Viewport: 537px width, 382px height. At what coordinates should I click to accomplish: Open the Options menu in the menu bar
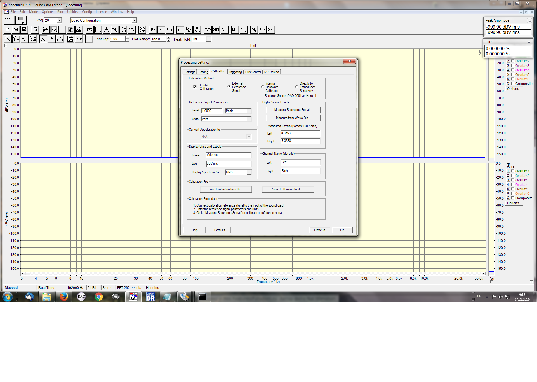click(48, 12)
